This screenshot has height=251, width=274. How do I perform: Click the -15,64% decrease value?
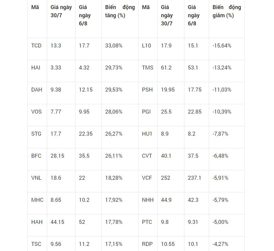pyautogui.click(x=222, y=46)
